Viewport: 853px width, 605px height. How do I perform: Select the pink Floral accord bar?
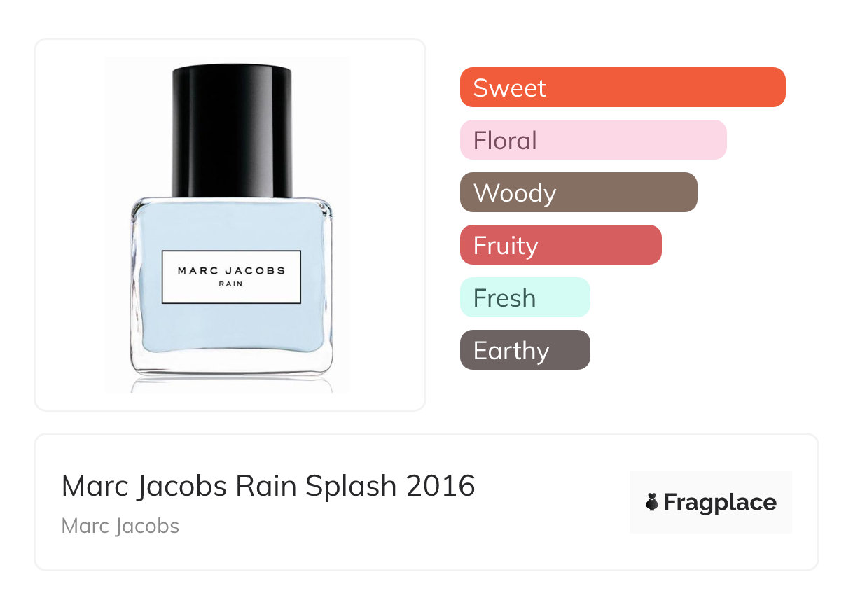coord(593,140)
